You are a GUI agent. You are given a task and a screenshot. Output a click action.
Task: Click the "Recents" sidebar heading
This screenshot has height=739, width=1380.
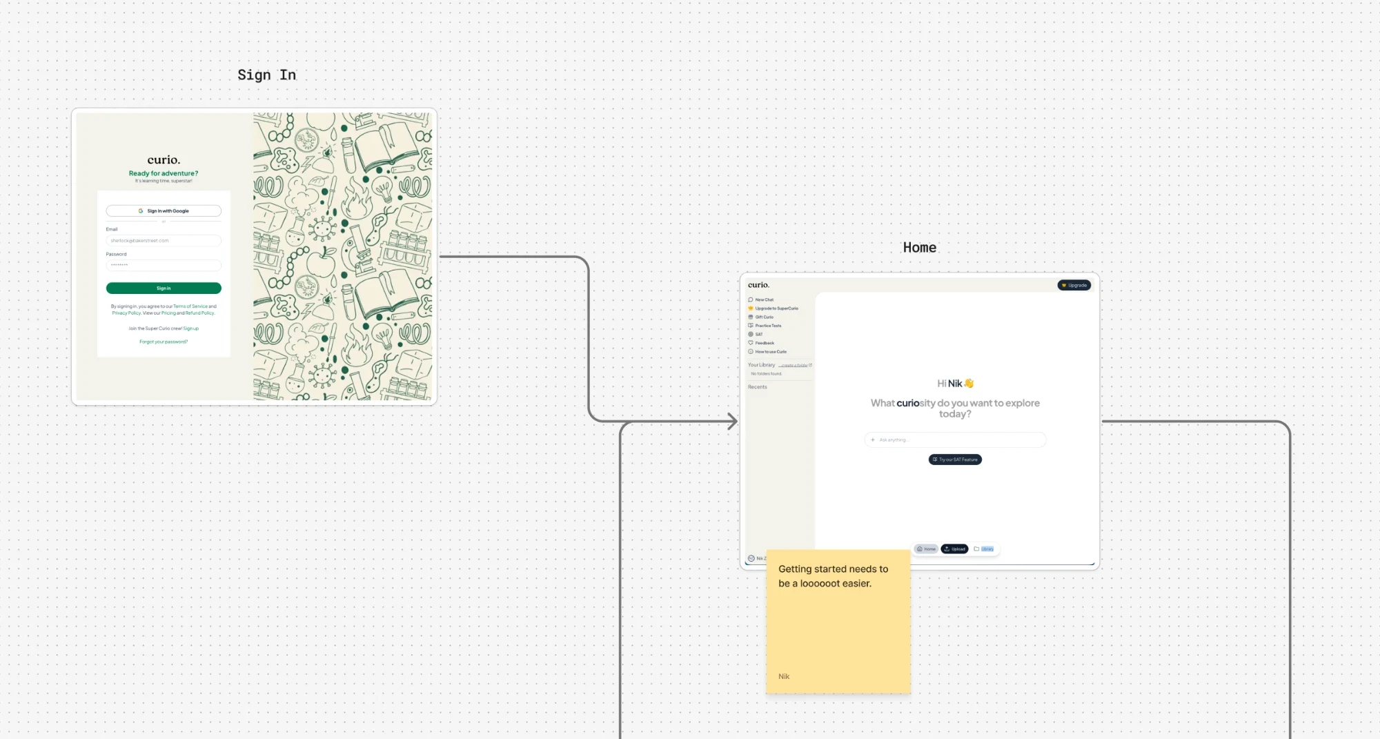pyautogui.click(x=758, y=387)
